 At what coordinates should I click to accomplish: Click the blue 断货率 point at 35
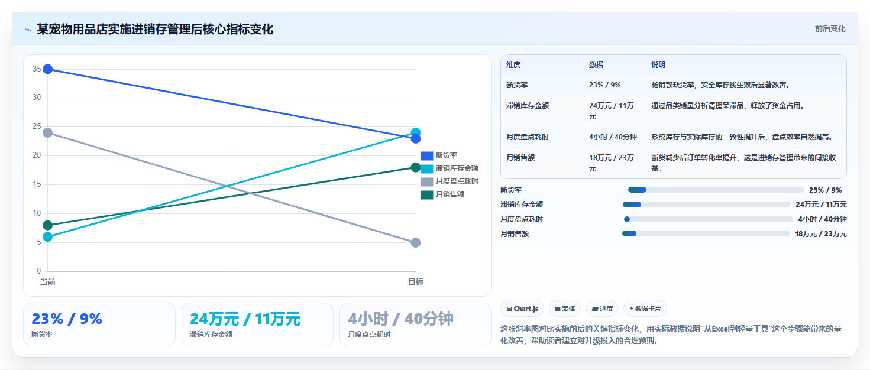point(48,69)
